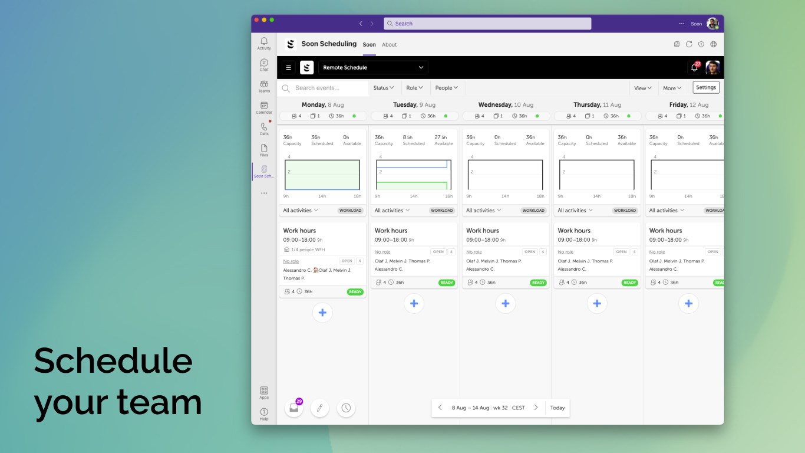Switch to the Soon tab

pos(369,45)
